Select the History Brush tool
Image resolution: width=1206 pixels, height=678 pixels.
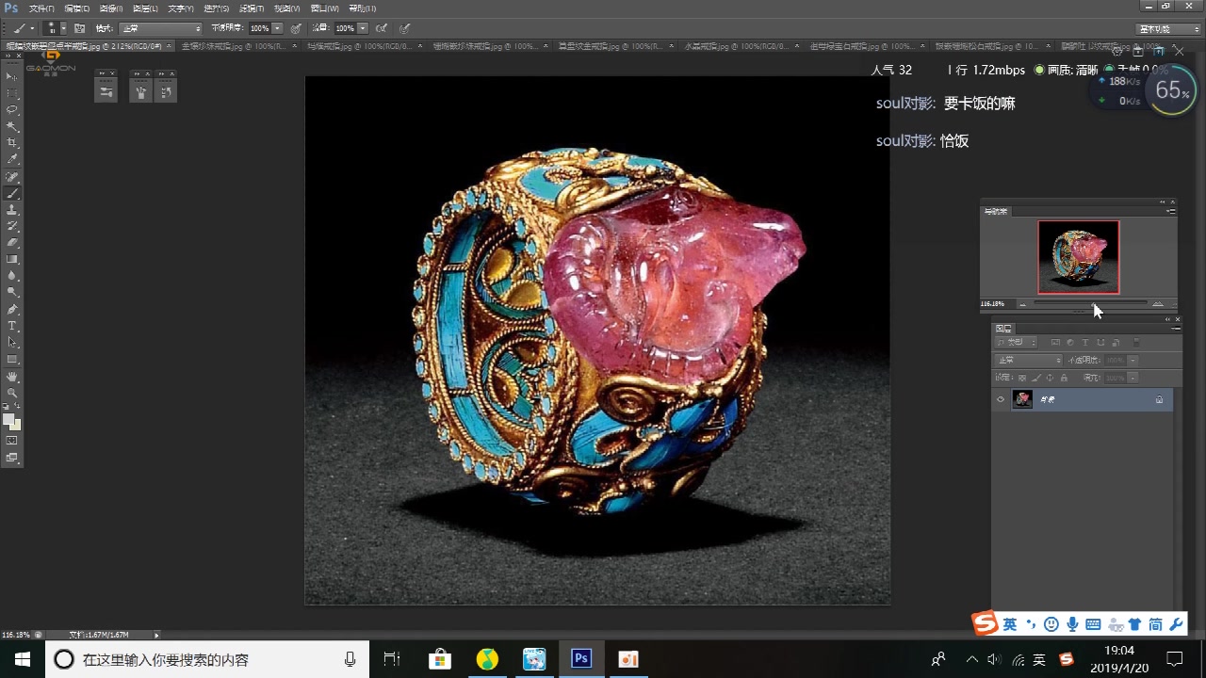click(x=12, y=226)
